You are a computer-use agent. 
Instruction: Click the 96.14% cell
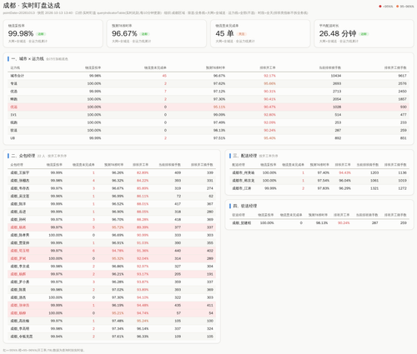[x=143, y=328]
